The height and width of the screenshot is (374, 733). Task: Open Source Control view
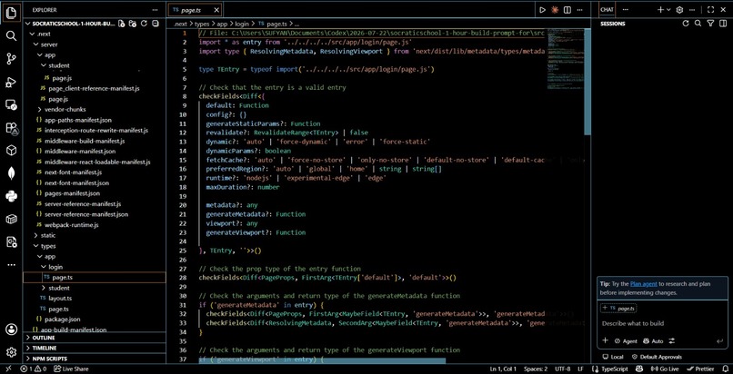pyautogui.click(x=11, y=59)
